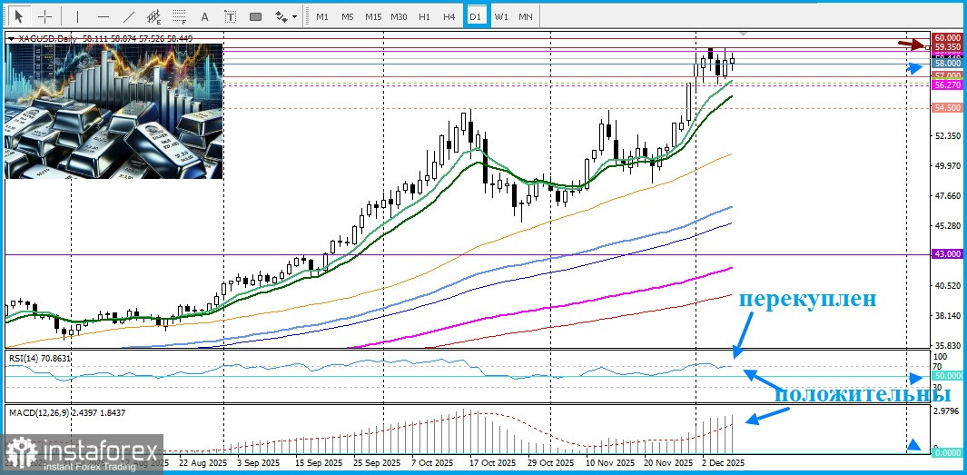Screen dimensions: 967x475
Task: Expand the XAGUSD chart title triangle
Action: (x=10, y=39)
